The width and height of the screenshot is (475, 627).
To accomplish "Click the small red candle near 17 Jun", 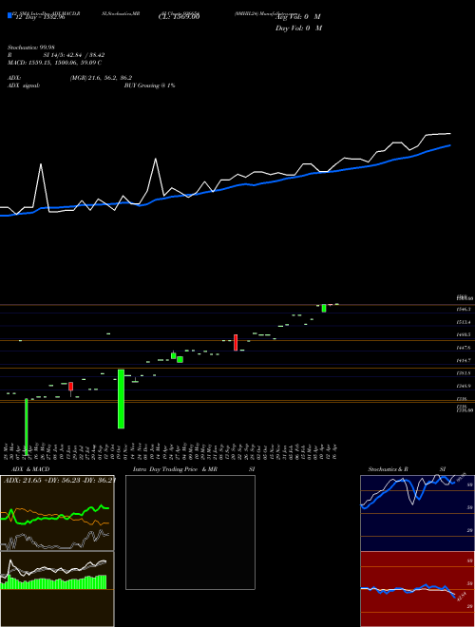I will 70,387.
